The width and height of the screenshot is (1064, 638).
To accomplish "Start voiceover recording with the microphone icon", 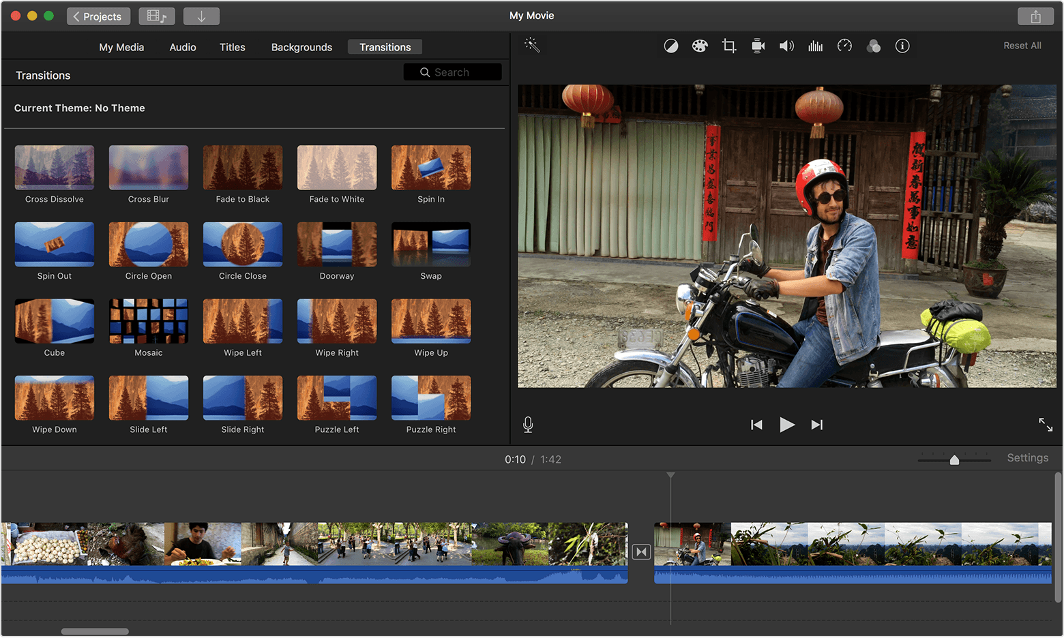I will (527, 424).
